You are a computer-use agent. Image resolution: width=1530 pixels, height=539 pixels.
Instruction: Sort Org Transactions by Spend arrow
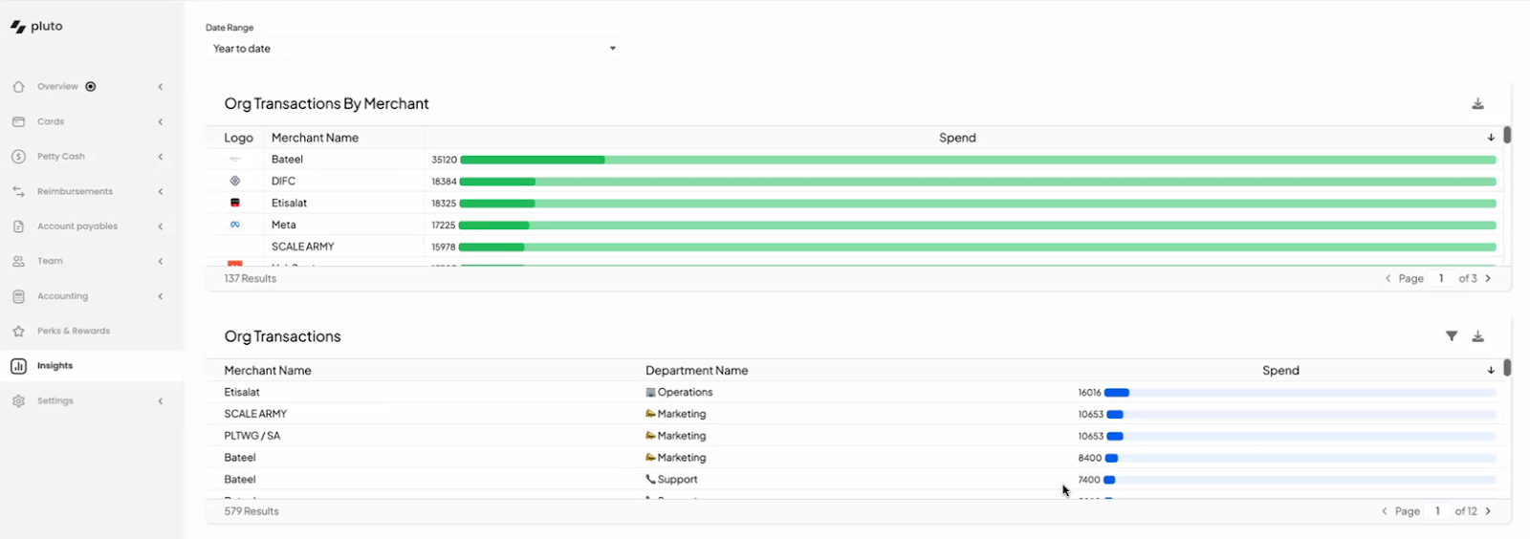click(1491, 371)
